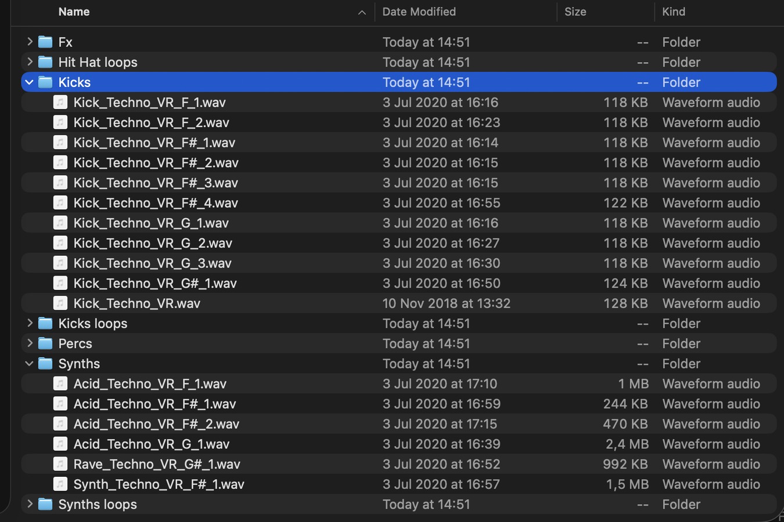The image size is (784, 522).
Task: Click the Synths loops folder icon
Action: (x=45, y=504)
